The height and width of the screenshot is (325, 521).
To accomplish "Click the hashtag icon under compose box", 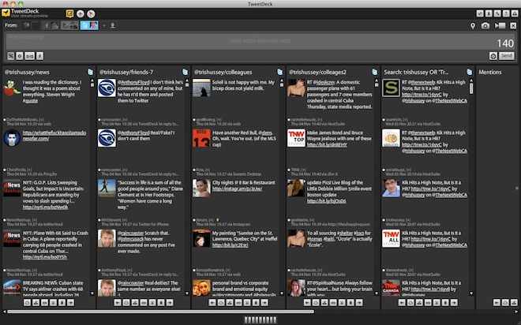I will tap(40, 56).
